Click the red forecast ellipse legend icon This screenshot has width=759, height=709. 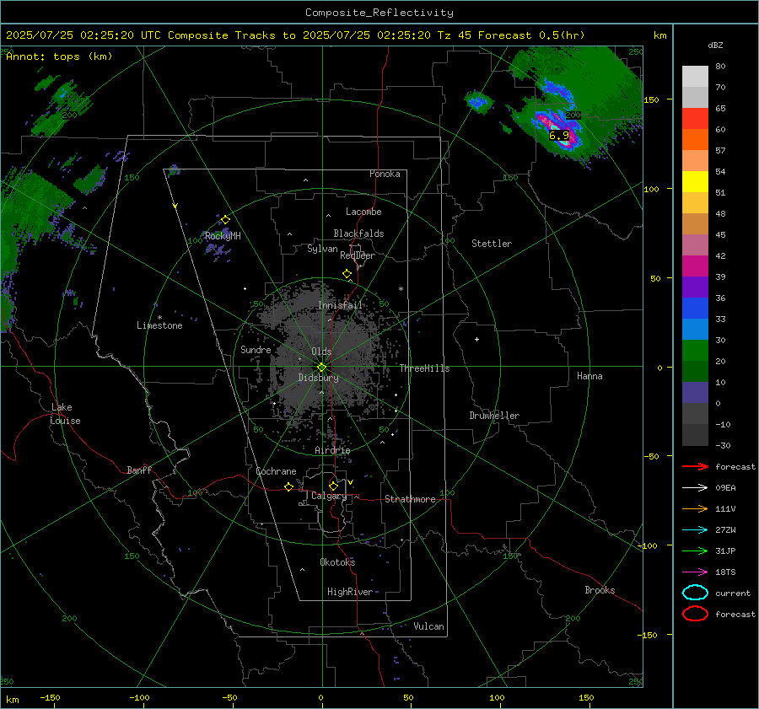[x=695, y=614]
